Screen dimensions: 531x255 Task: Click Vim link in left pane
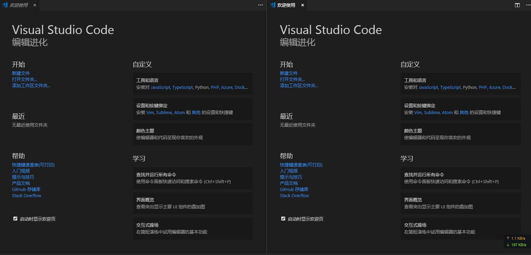150,113
